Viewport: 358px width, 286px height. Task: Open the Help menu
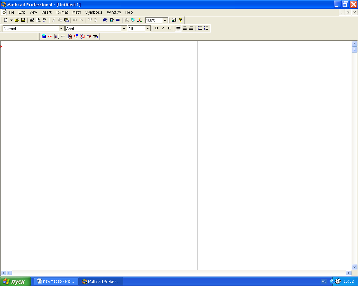(129, 12)
